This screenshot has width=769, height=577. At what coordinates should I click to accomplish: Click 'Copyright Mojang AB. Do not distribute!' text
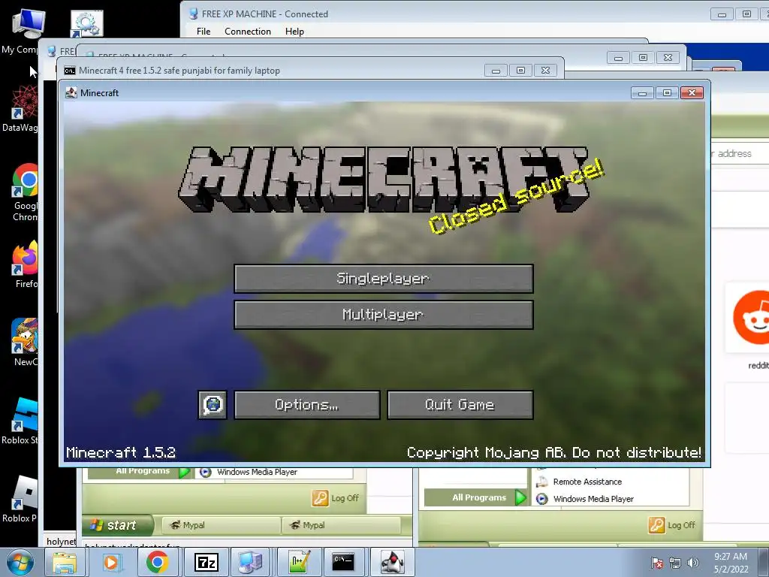pyautogui.click(x=554, y=452)
